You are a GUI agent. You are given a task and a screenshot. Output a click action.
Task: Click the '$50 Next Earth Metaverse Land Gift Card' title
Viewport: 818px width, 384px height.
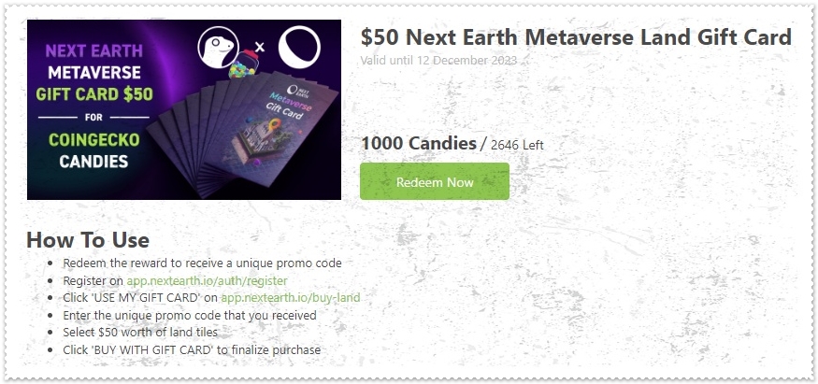[x=576, y=37]
